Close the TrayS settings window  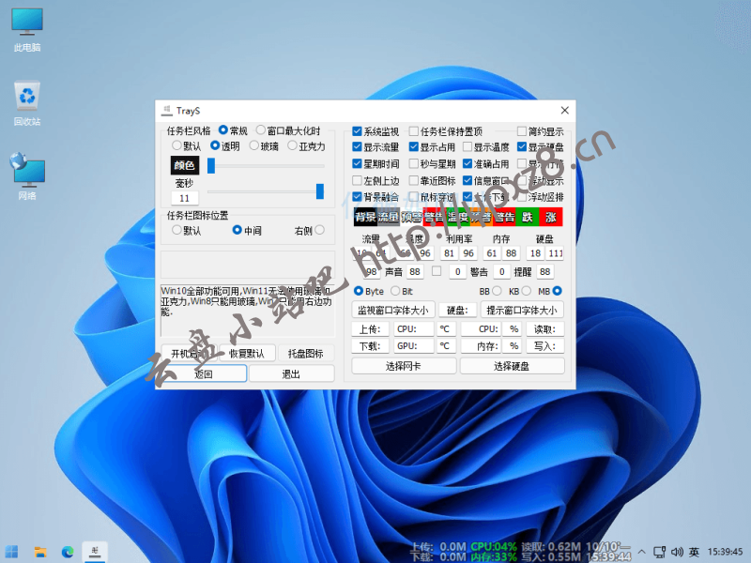tap(565, 111)
